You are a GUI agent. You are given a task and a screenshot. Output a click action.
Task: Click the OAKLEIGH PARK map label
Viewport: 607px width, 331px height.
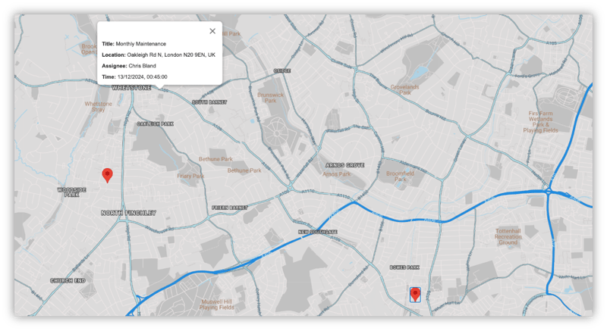pos(156,123)
